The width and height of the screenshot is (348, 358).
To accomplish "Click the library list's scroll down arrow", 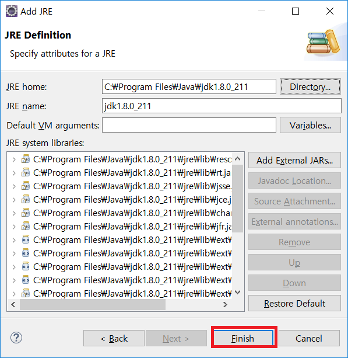I will [238, 292].
